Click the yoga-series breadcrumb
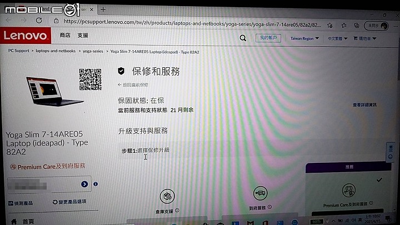The width and height of the screenshot is (400, 225). point(93,51)
